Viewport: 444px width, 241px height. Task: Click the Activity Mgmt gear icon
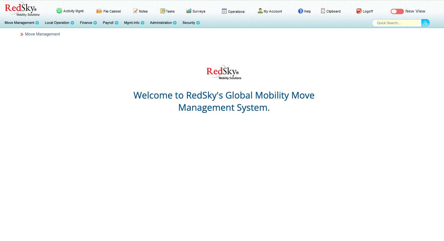click(x=59, y=11)
